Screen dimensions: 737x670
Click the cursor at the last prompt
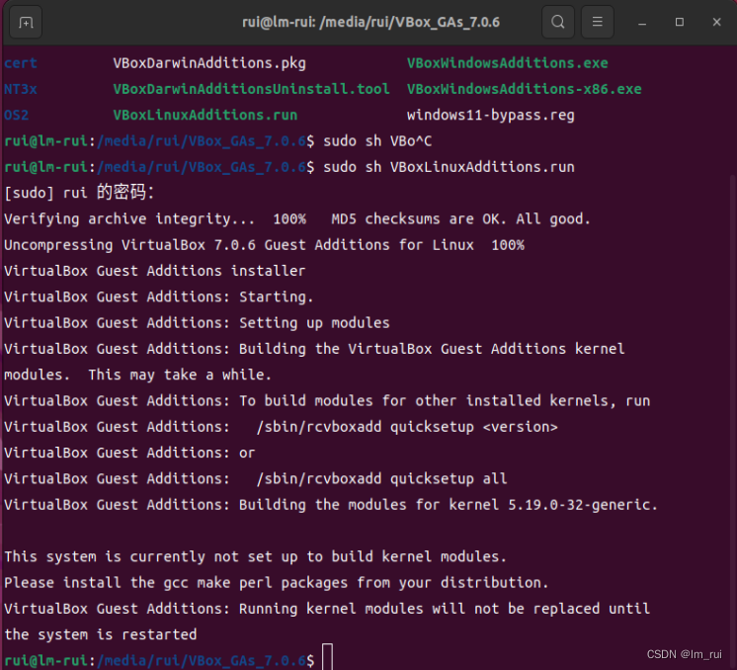328,657
